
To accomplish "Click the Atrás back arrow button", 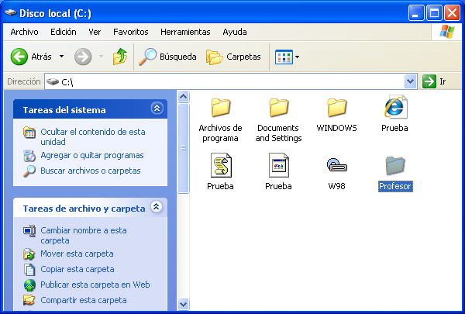I will [x=31, y=57].
